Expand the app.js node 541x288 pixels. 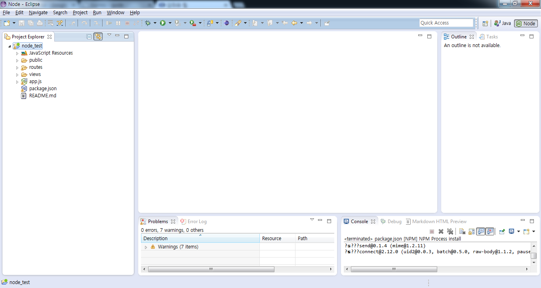pos(17,81)
